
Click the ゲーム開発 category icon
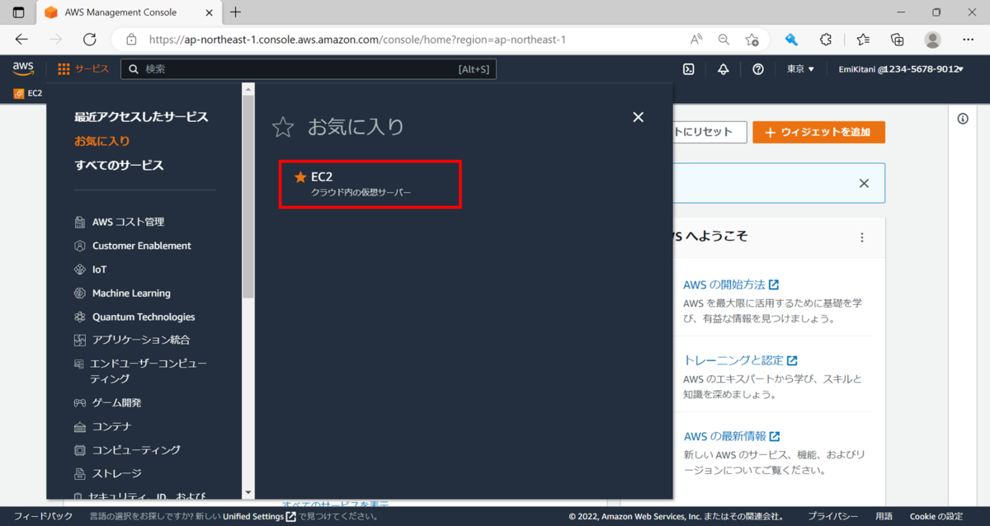(x=80, y=403)
